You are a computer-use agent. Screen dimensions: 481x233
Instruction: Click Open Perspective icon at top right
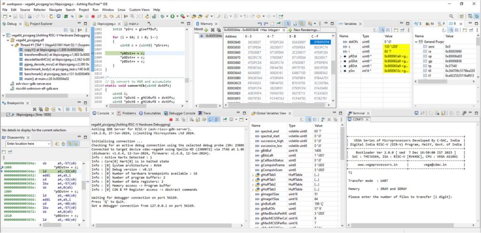[463, 16]
